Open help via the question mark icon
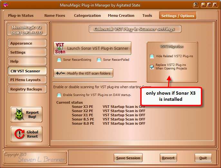221x168 pixels. (x=196, y=5)
